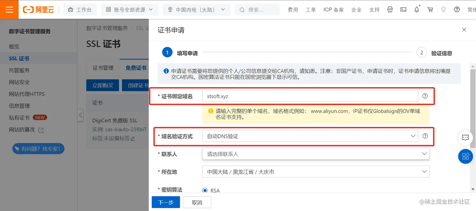Expand the 账号全部资源 dropdown
The image size is (476, 211).
(x=129, y=10)
